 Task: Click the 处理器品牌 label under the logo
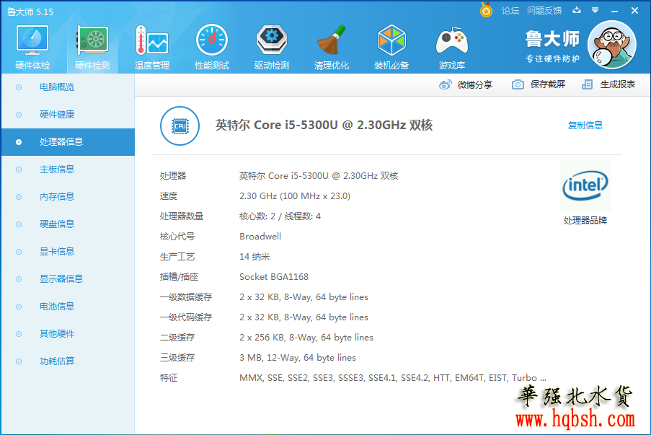point(585,221)
